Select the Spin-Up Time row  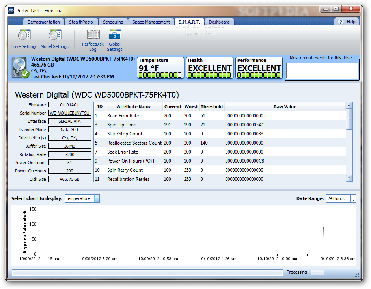[220, 124]
